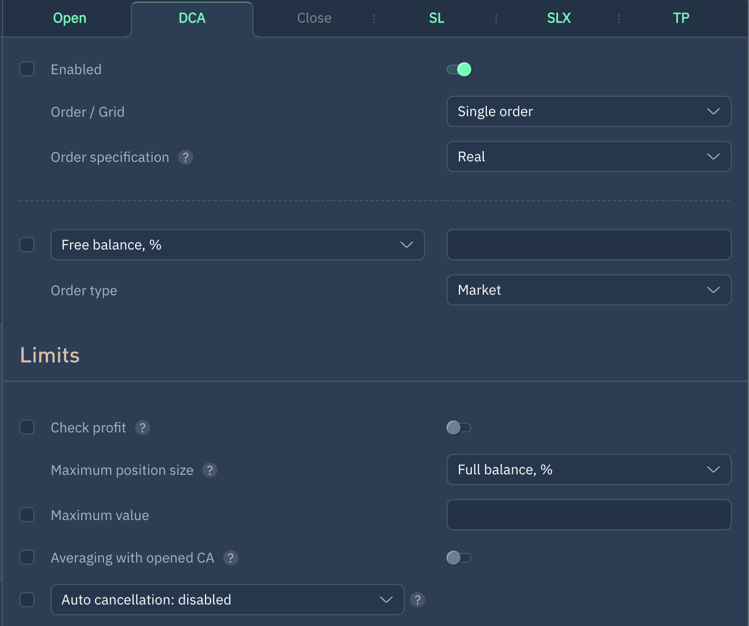Expand the Auto cancellation: disabled dropdown

[x=227, y=600]
